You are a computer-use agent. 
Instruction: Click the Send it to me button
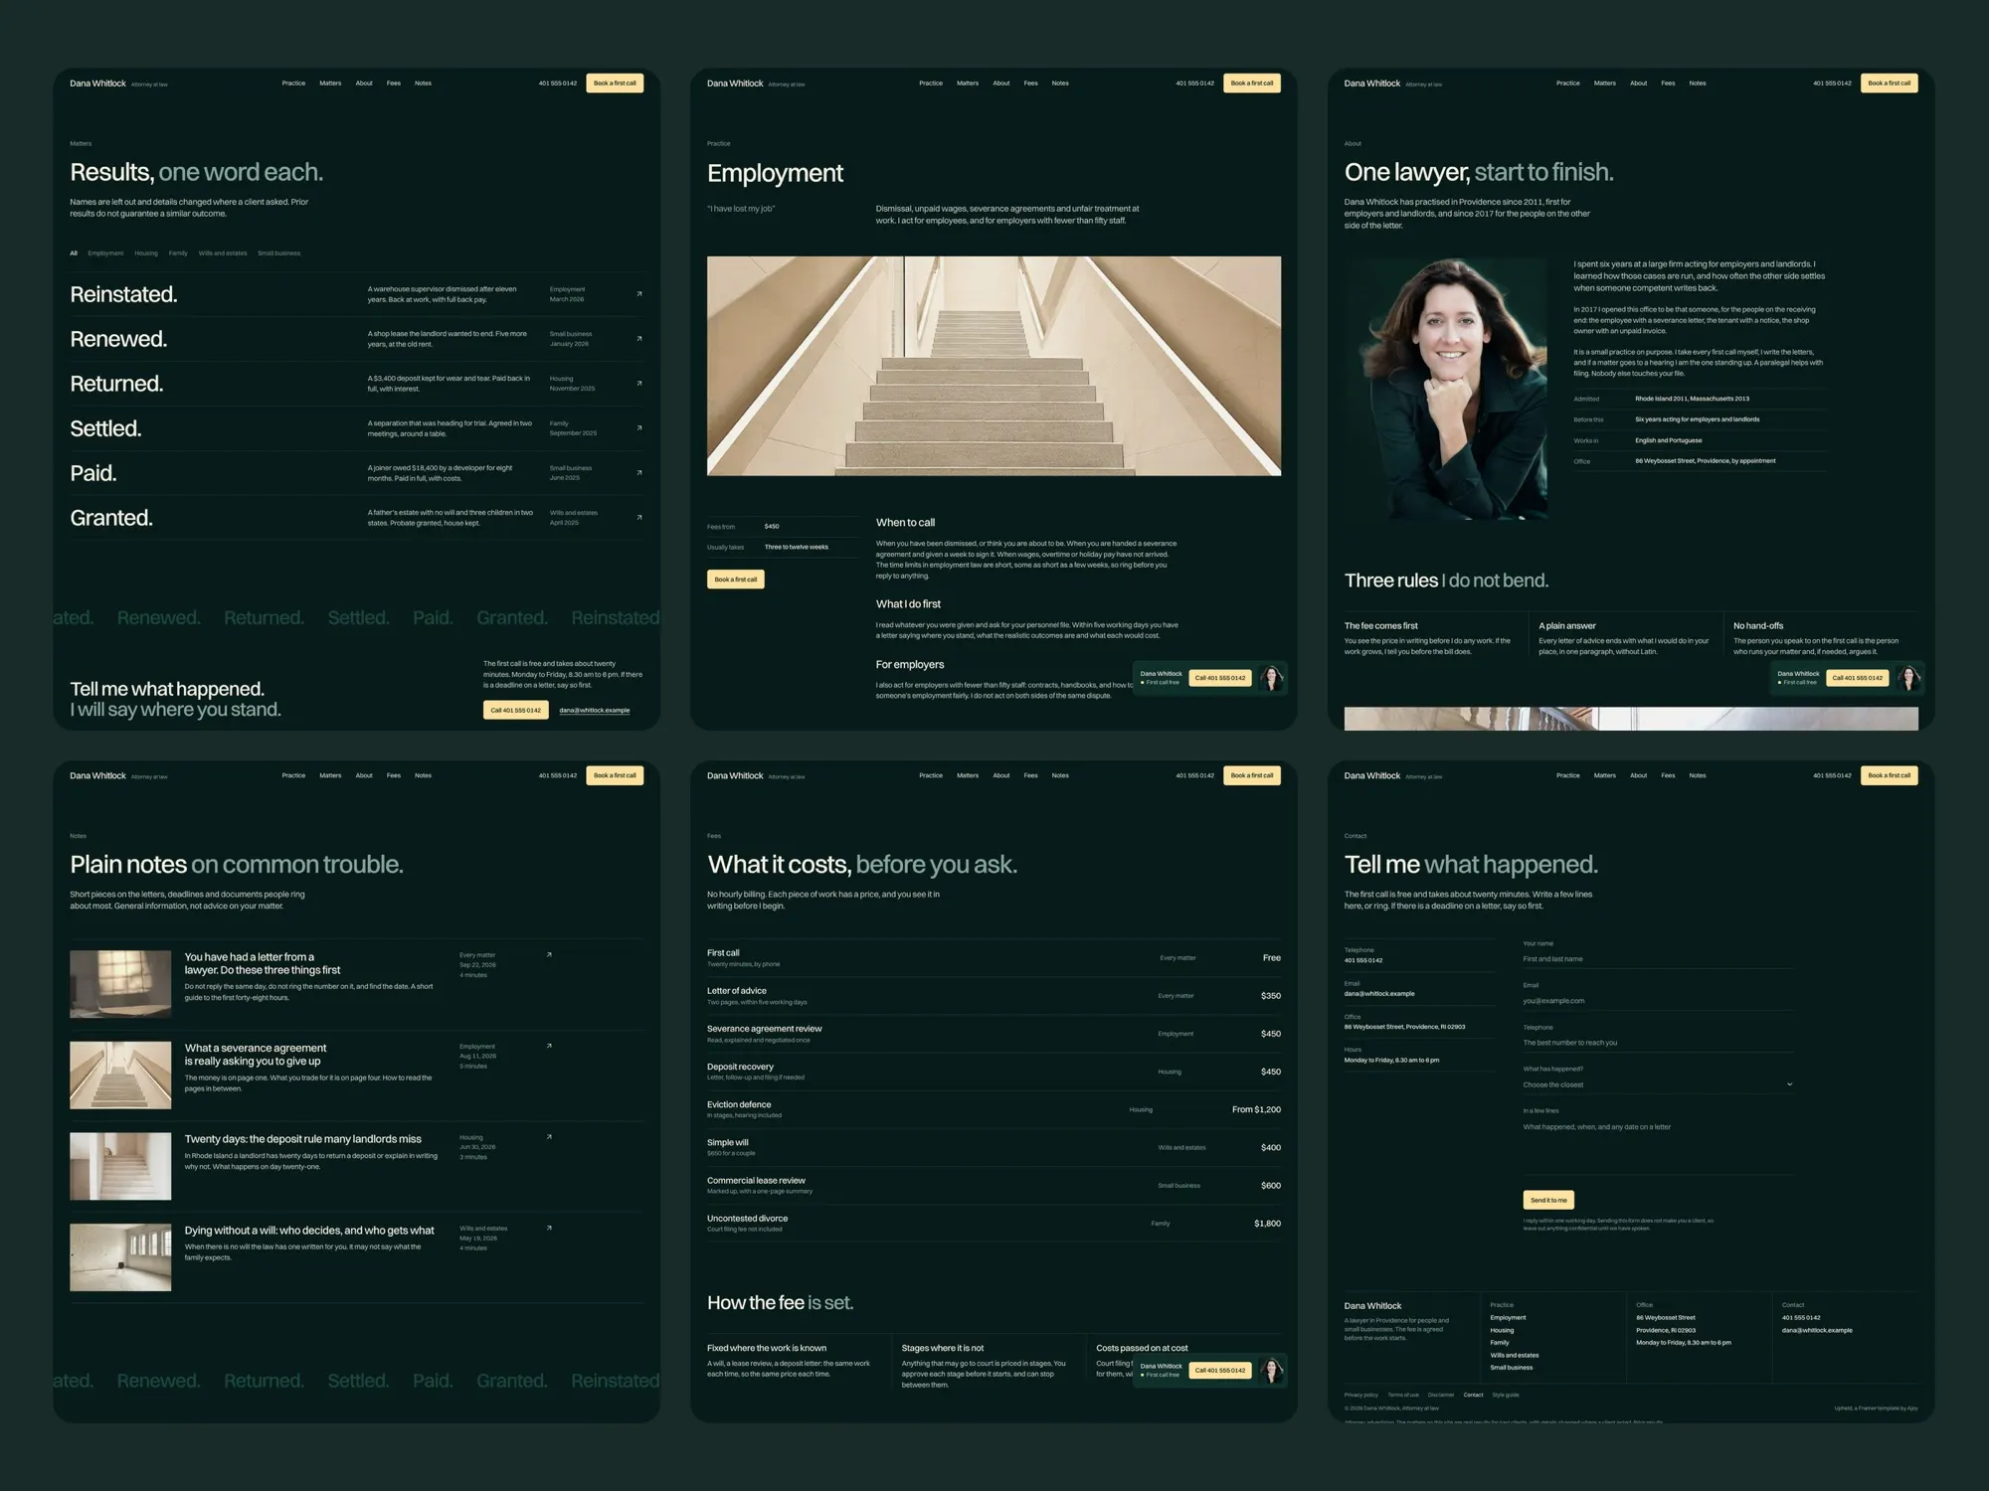click(1548, 1200)
